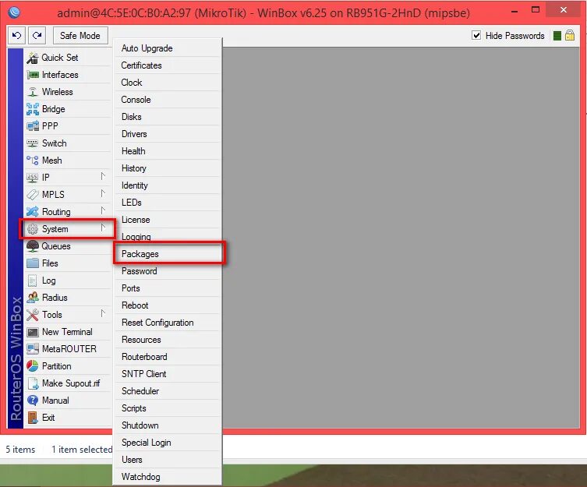Choose Reboot from the submenu
587x487 pixels.
(x=168, y=305)
